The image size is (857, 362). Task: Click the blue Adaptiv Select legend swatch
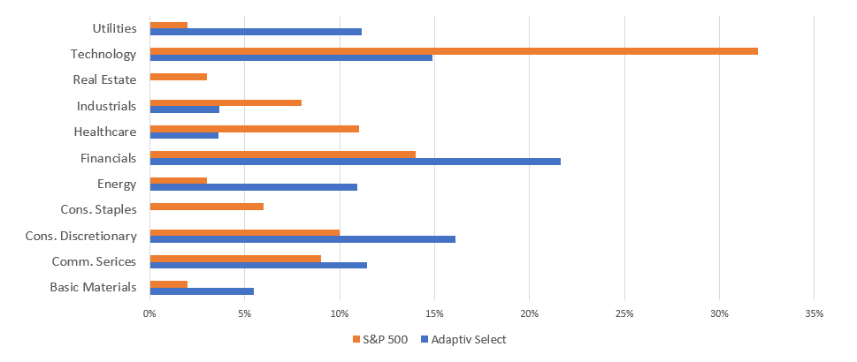423,340
